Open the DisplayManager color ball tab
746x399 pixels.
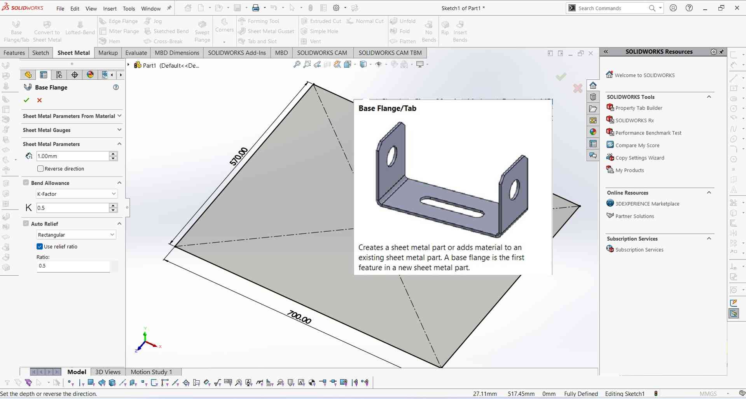90,75
